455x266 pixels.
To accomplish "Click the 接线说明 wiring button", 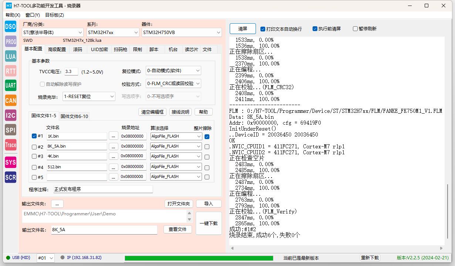I will 181,112.
